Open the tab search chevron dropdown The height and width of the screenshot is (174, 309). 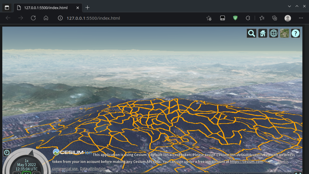(289, 6)
